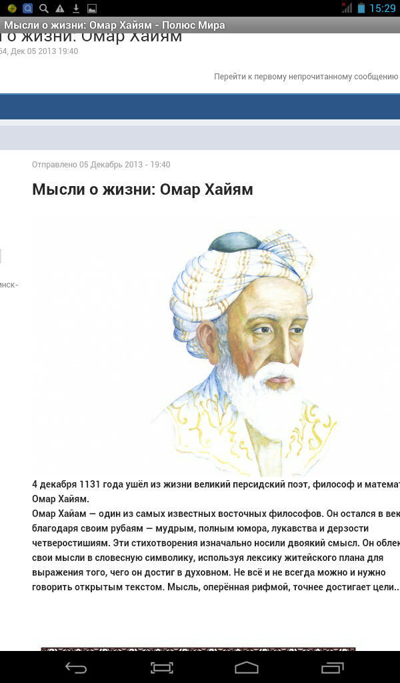Viewport: 400px width, 683px height.
Task: Tap the Android home navigation button
Action: (247, 668)
